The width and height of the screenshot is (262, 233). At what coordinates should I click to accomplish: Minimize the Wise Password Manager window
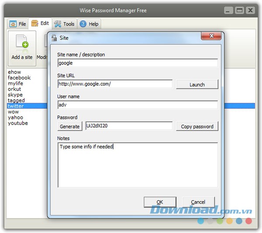tap(228, 10)
